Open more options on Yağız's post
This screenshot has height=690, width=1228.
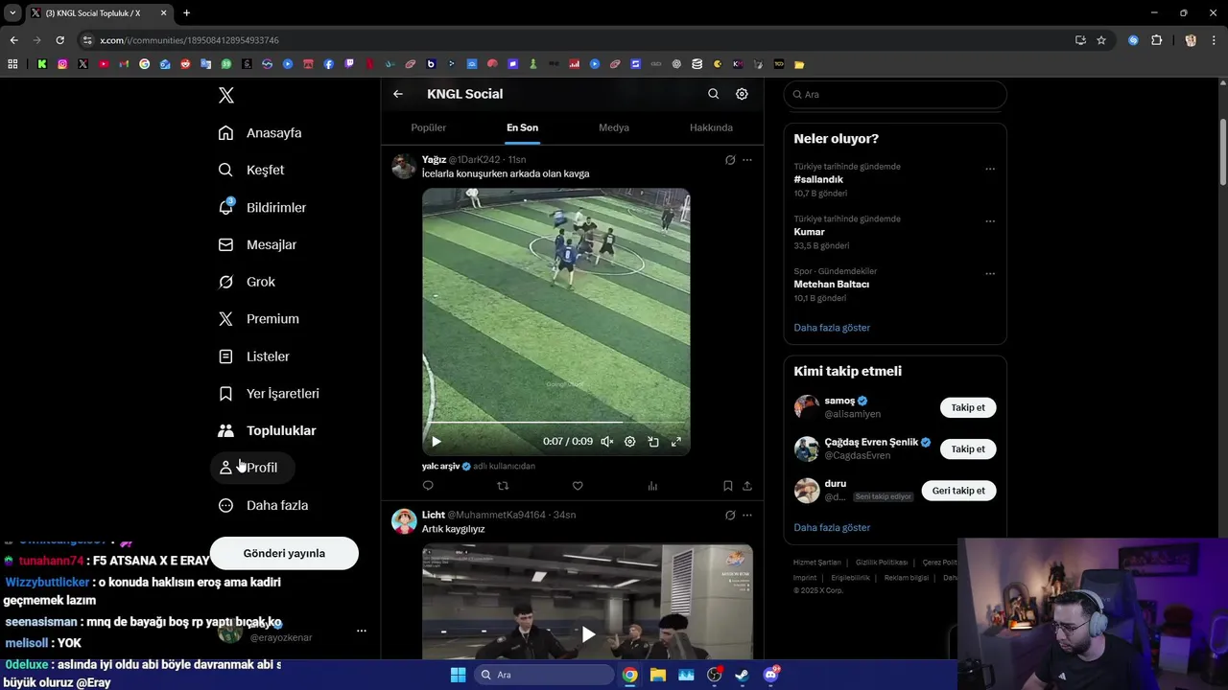coord(747,160)
